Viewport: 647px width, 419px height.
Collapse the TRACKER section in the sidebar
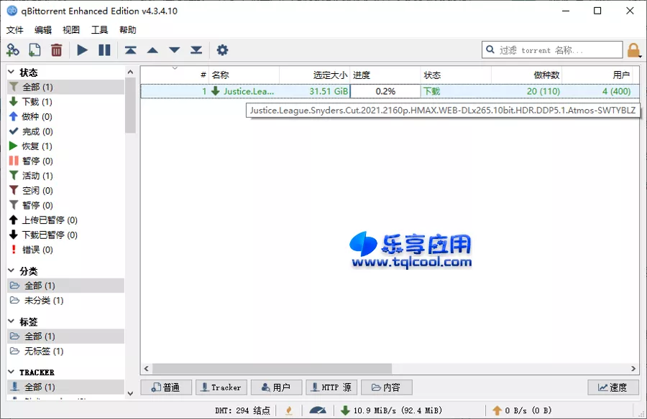10,372
